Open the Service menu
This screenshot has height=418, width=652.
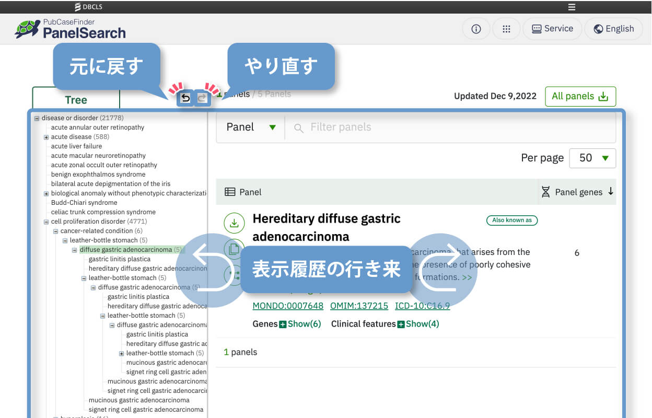552,29
